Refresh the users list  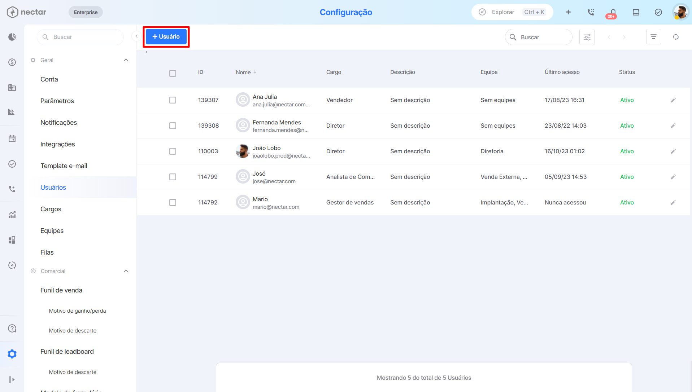click(x=676, y=37)
